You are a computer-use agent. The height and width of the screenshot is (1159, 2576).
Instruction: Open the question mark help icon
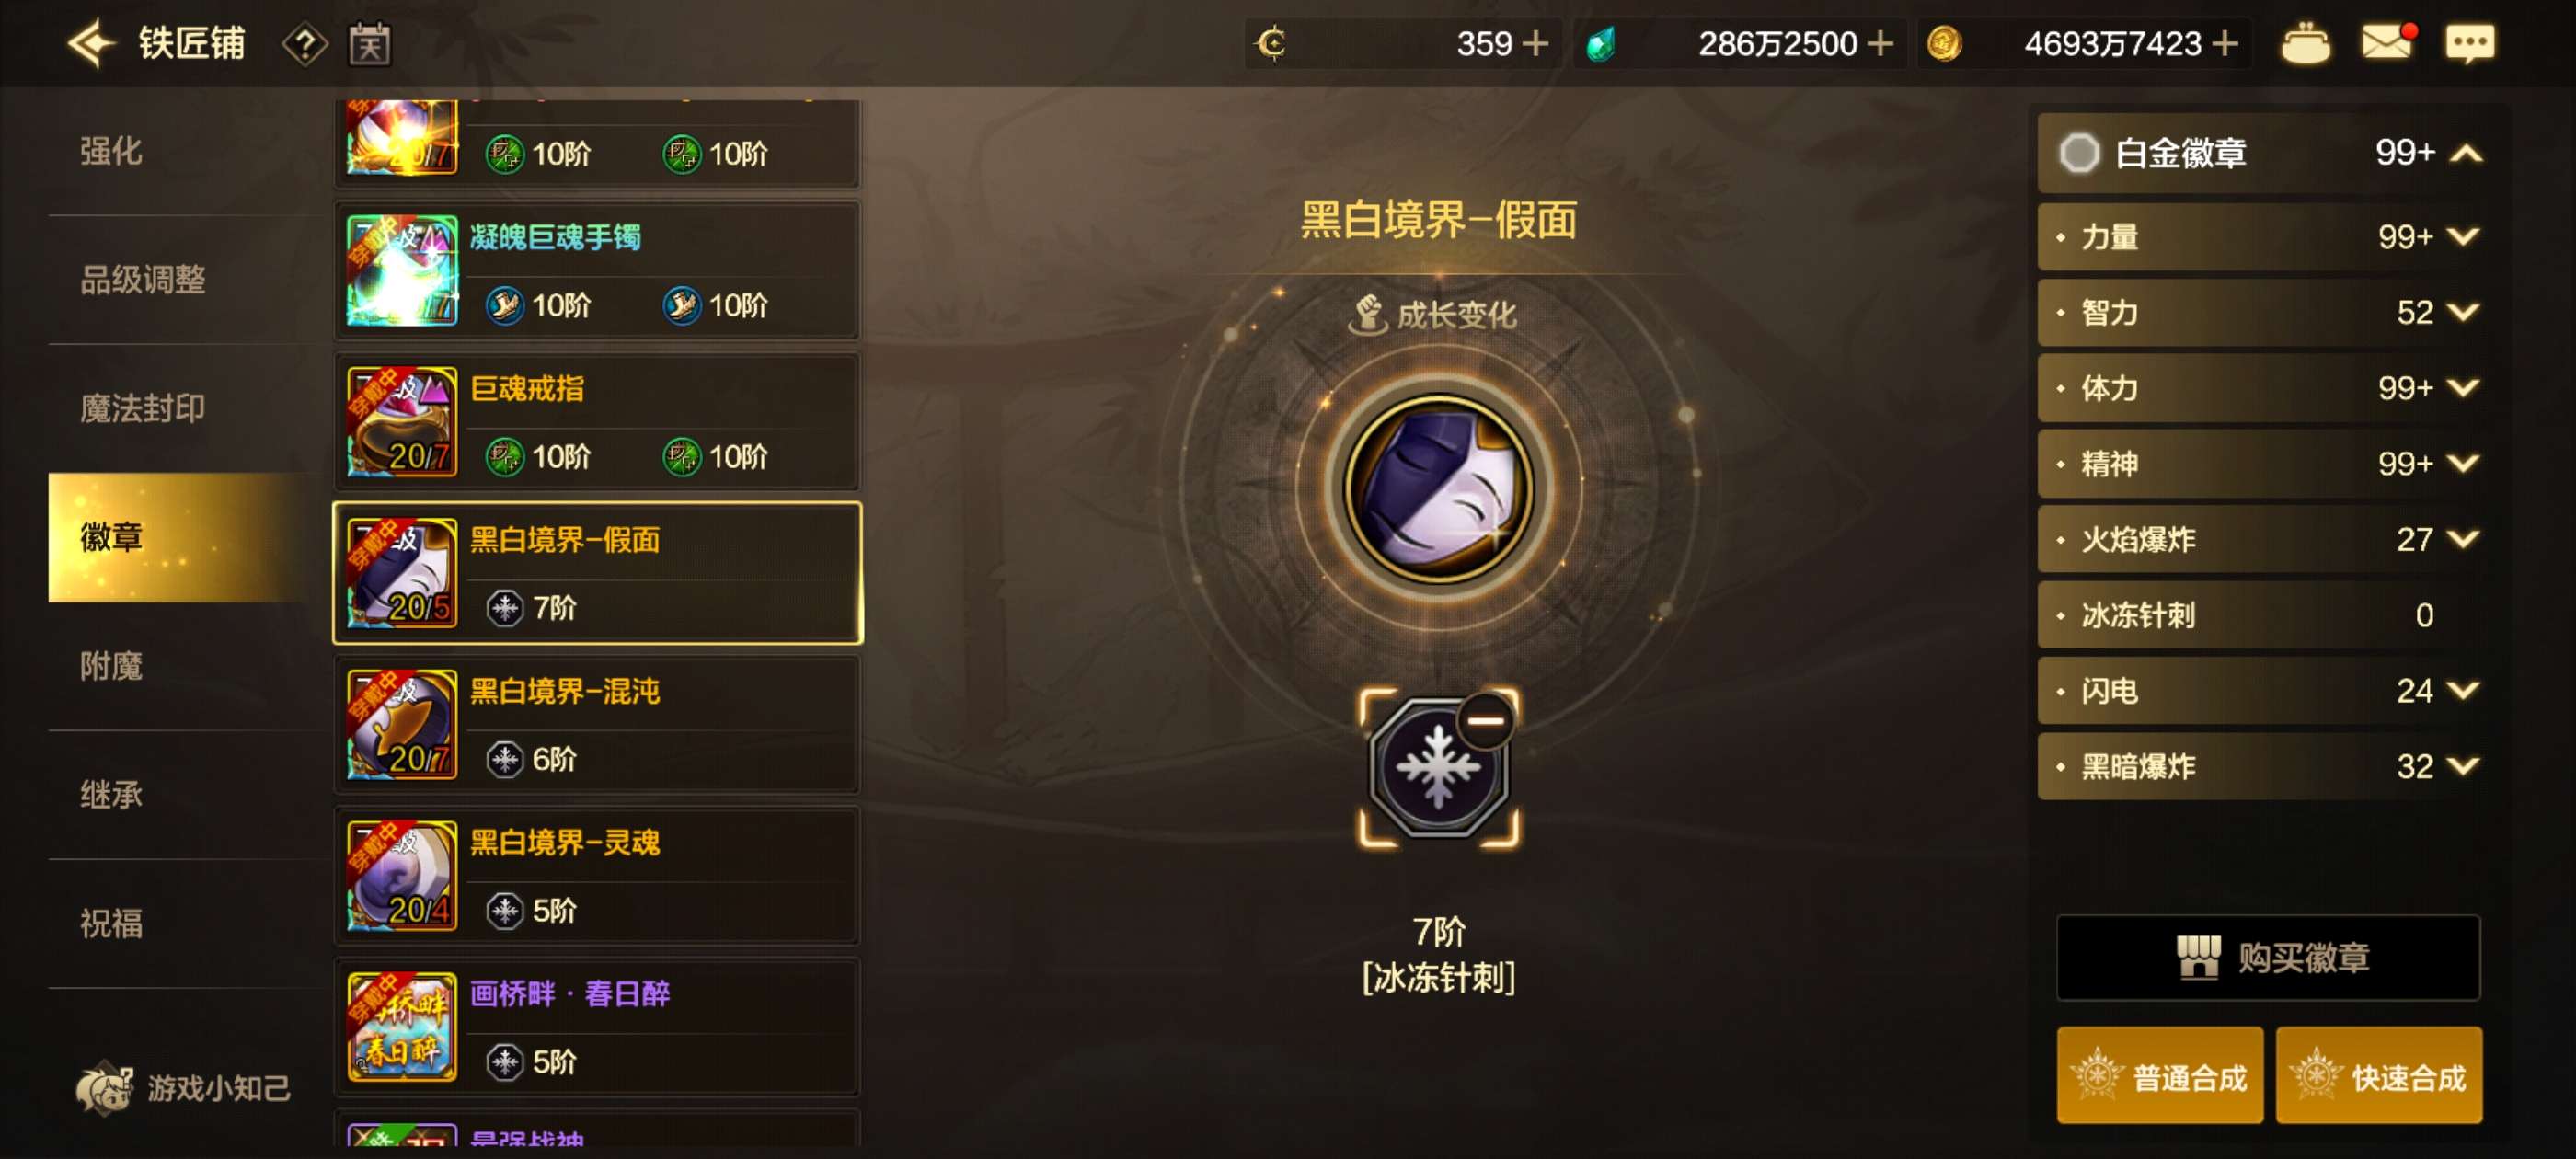[305, 44]
